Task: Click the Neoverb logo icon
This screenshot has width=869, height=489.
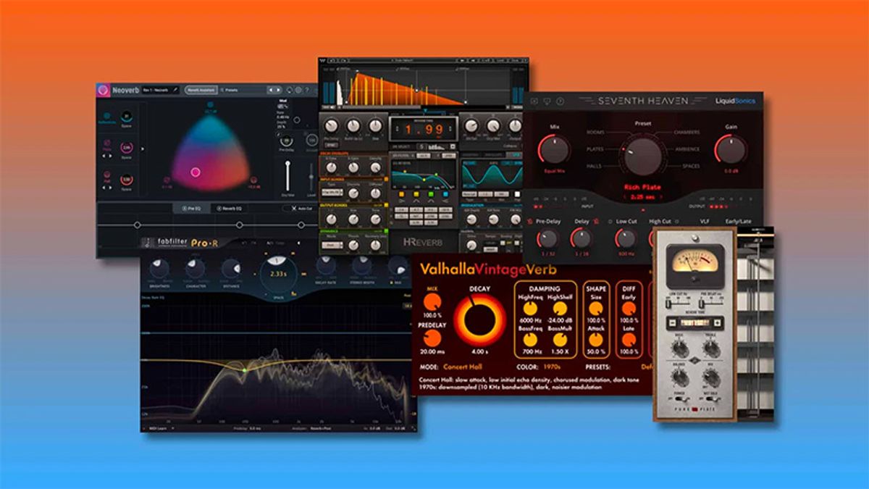Action: tap(104, 90)
